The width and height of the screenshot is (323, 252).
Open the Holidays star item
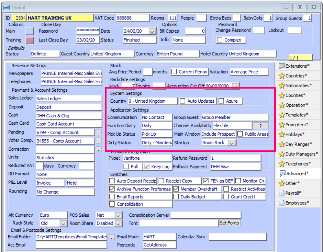[298, 135]
